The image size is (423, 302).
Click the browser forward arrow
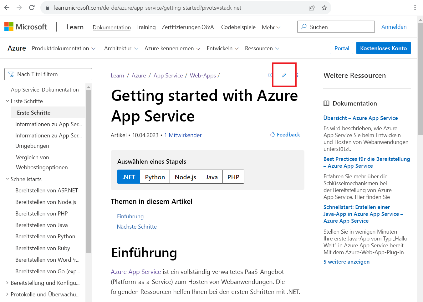tap(19, 7)
